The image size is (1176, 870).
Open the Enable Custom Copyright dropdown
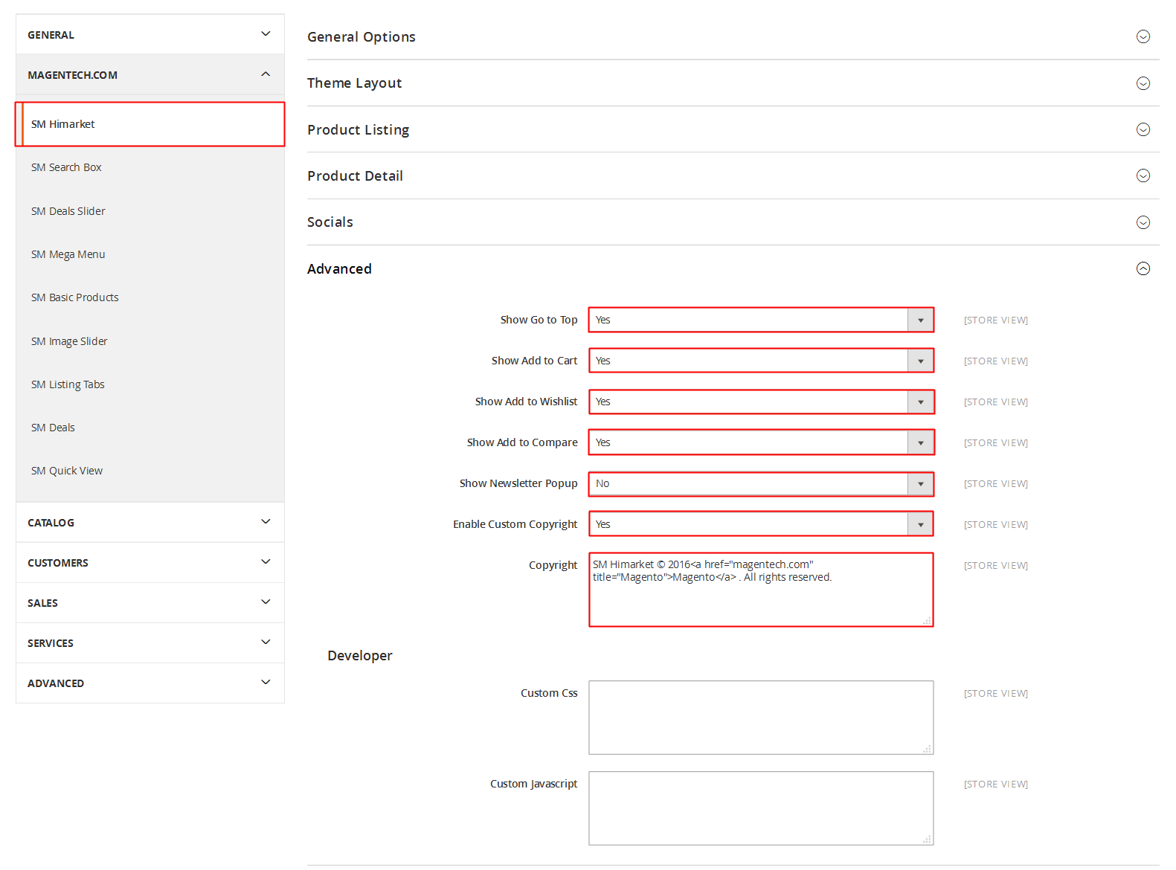click(761, 524)
